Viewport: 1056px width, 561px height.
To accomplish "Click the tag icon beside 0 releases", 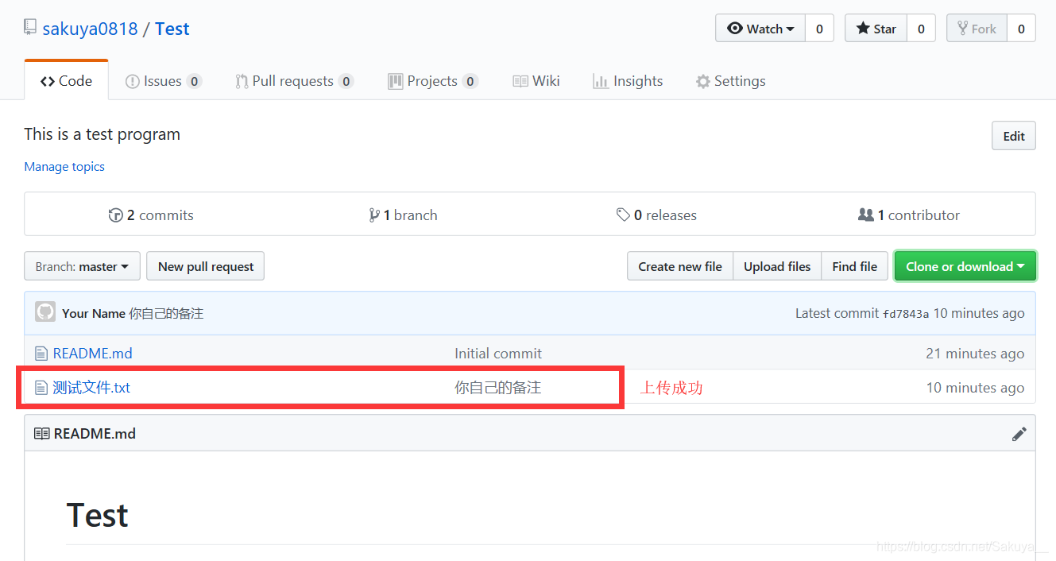I will (x=624, y=215).
